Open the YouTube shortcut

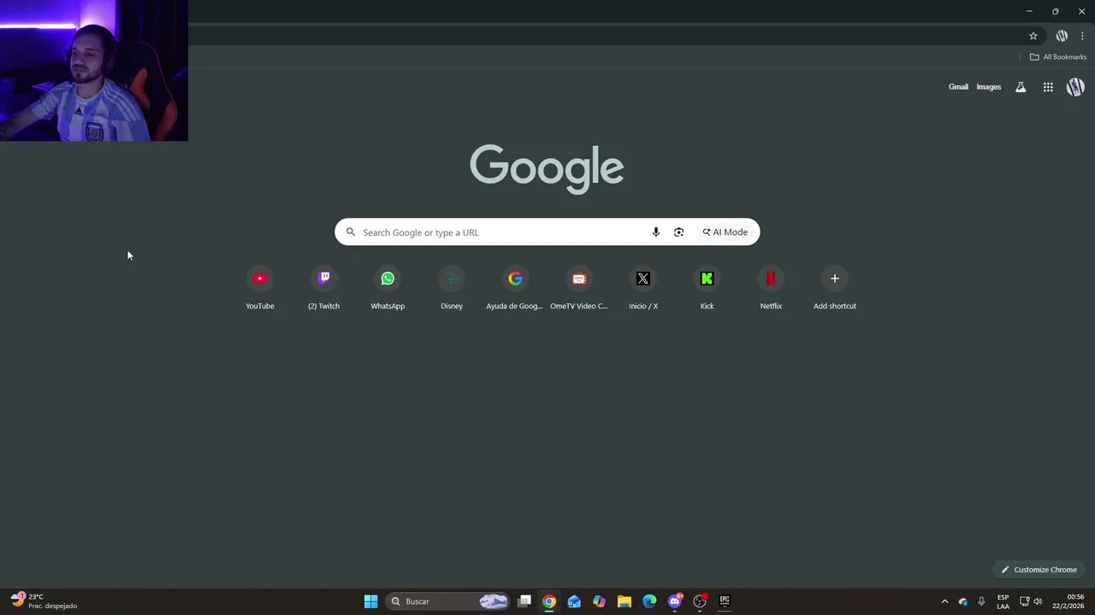point(260,289)
